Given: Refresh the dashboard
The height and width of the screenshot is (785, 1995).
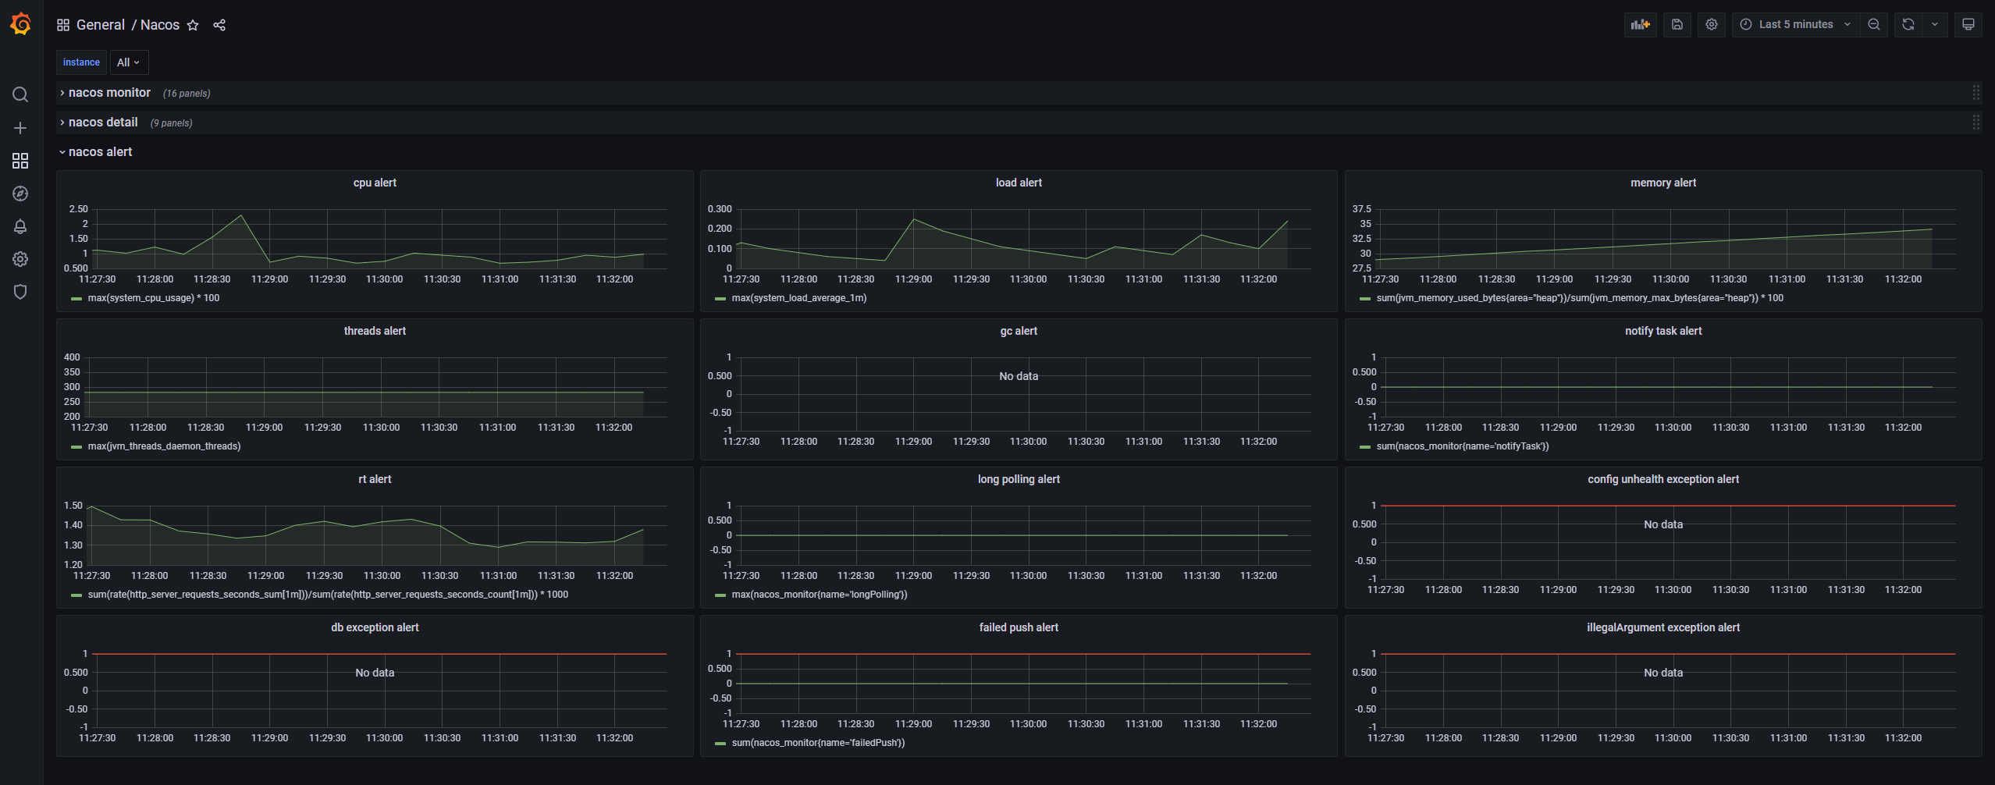Looking at the screenshot, I should (x=1908, y=24).
